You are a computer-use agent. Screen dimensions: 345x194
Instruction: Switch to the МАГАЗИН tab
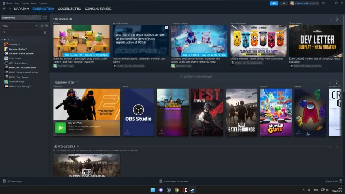(22, 9)
